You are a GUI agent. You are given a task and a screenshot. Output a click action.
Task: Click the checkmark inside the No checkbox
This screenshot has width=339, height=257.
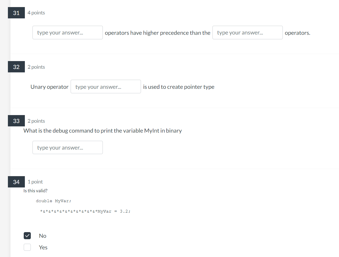[27, 236]
